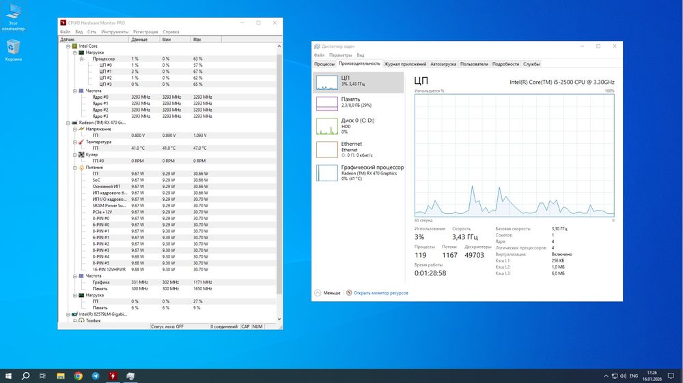Click the Данные column header
This screenshot has height=383, width=683.
[x=145, y=40]
